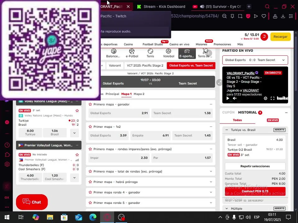Expand Primer mapa ronda 4 ganador
This screenshot has height=223, width=298.
point(211,192)
